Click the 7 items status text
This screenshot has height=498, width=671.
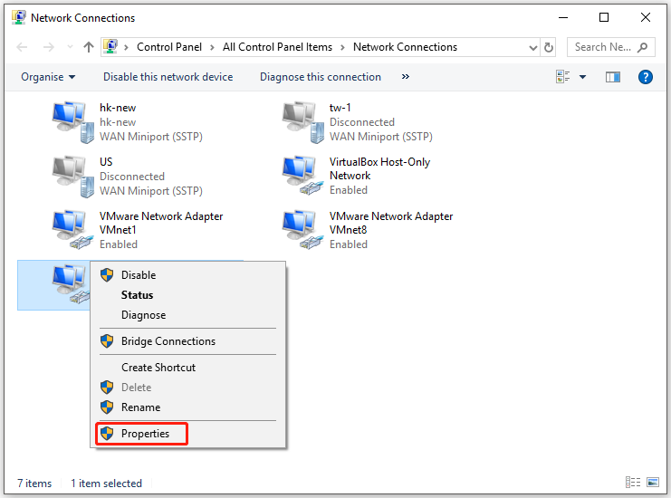click(34, 483)
